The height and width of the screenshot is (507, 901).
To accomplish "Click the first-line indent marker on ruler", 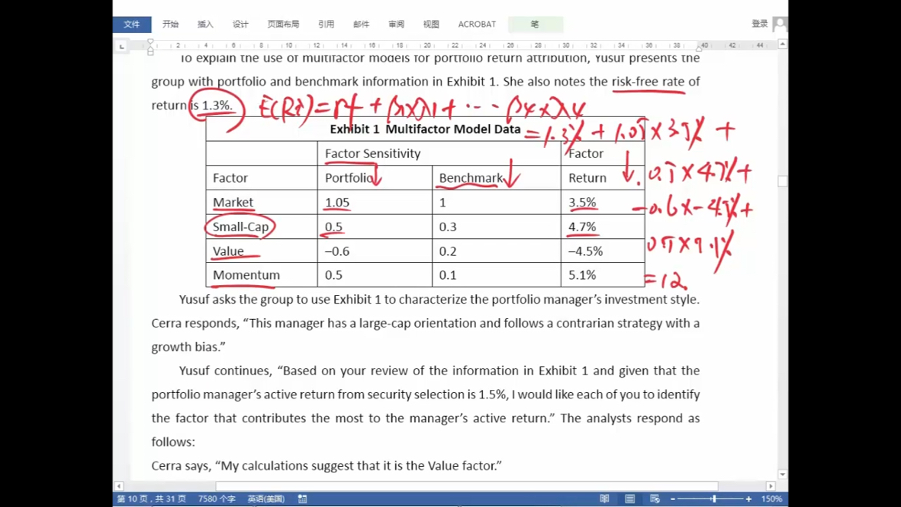I will coord(150,42).
